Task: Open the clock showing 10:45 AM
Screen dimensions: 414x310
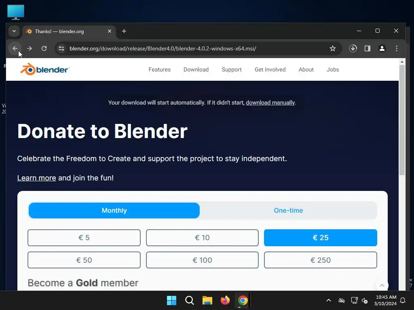Action: click(385, 300)
